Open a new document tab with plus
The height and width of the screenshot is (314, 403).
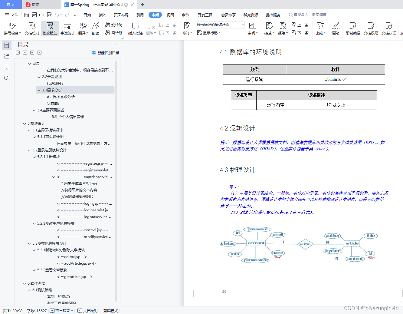coord(143,5)
